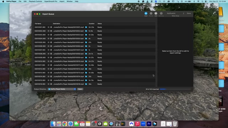Image resolution: width=228 pixels, height=128 pixels.
Task: Open the Playback Controls menu
Action: (x=35, y=1)
